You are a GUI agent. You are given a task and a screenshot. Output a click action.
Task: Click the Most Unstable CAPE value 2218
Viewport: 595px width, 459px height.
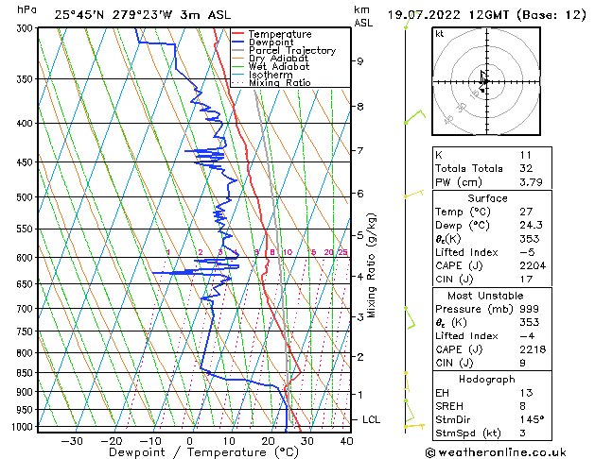(533, 349)
